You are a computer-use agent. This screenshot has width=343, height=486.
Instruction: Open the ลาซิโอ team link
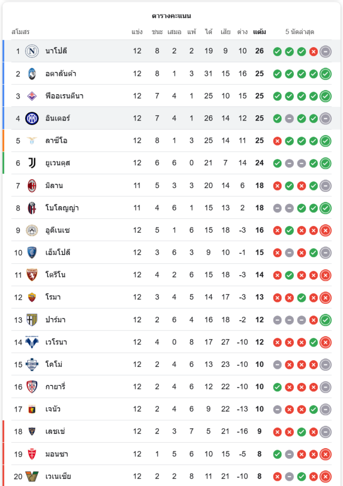[56, 140]
